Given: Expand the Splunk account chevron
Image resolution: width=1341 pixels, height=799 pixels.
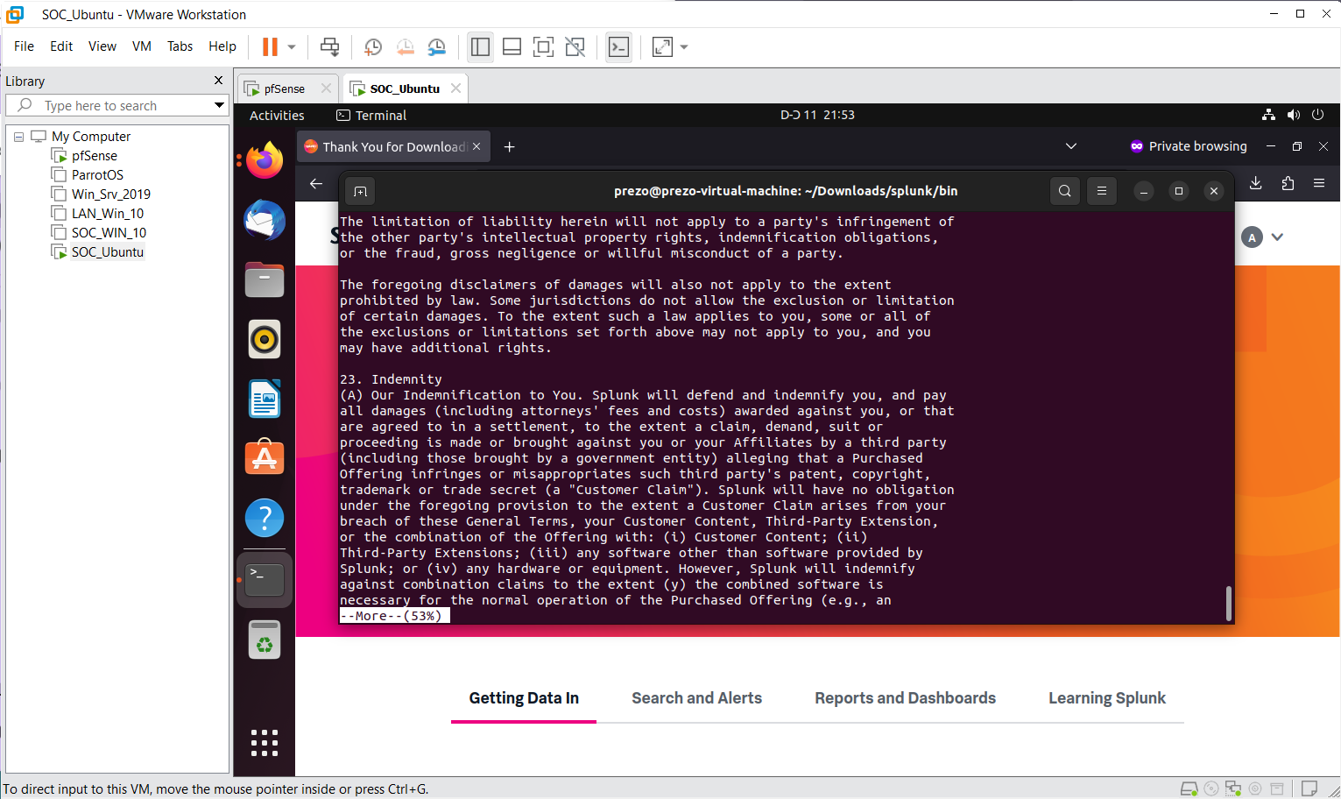Looking at the screenshot, I should coord(1277,237).
